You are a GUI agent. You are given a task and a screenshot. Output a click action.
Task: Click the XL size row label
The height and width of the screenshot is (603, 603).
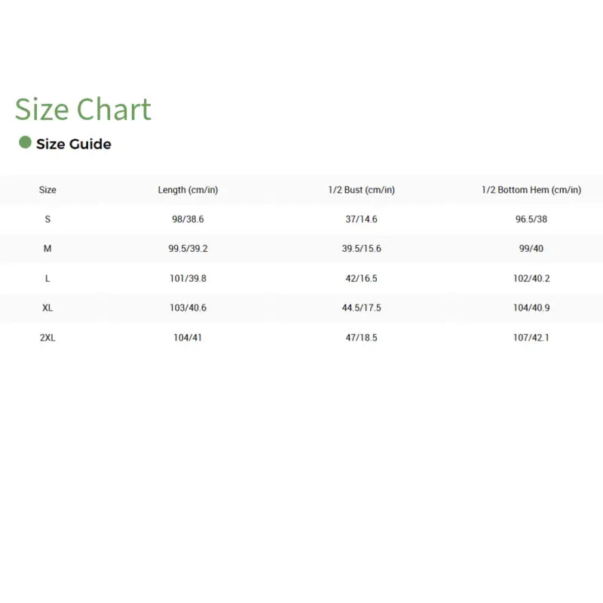47,308
